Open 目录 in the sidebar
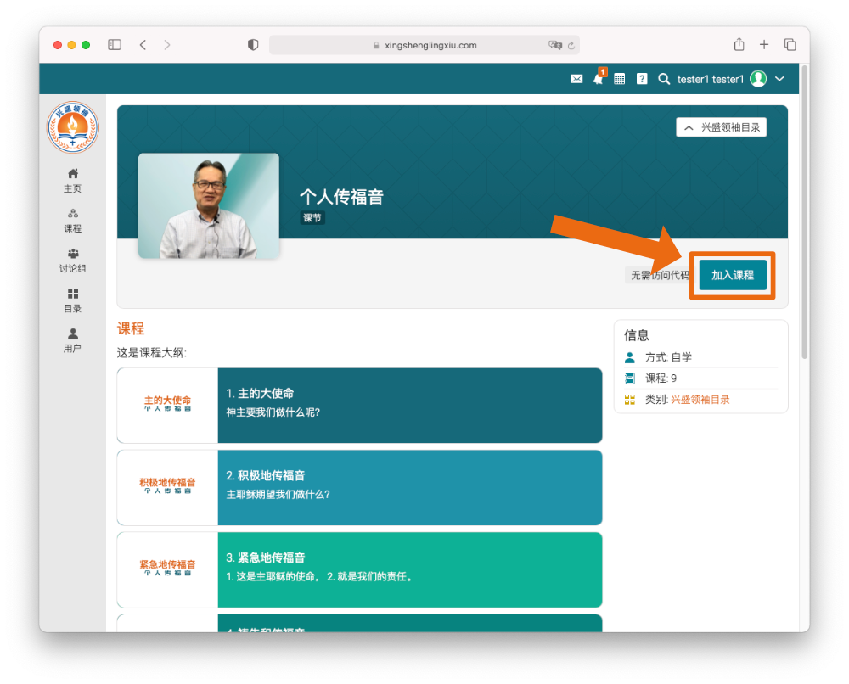 click(72, 300)
